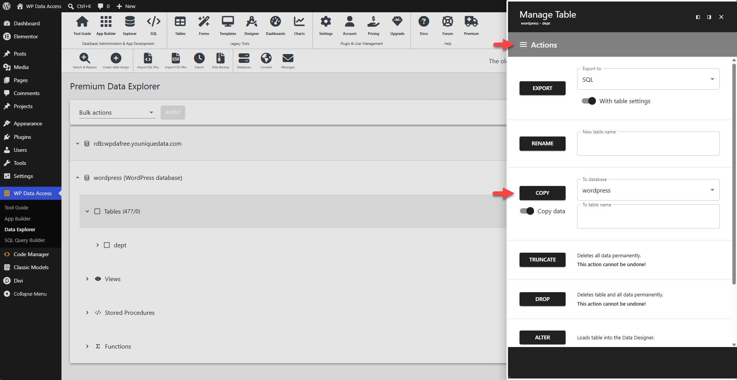This screenshot has width=737, height=380.
Task: Click the EXPORT button
Action: pos(542,88)
